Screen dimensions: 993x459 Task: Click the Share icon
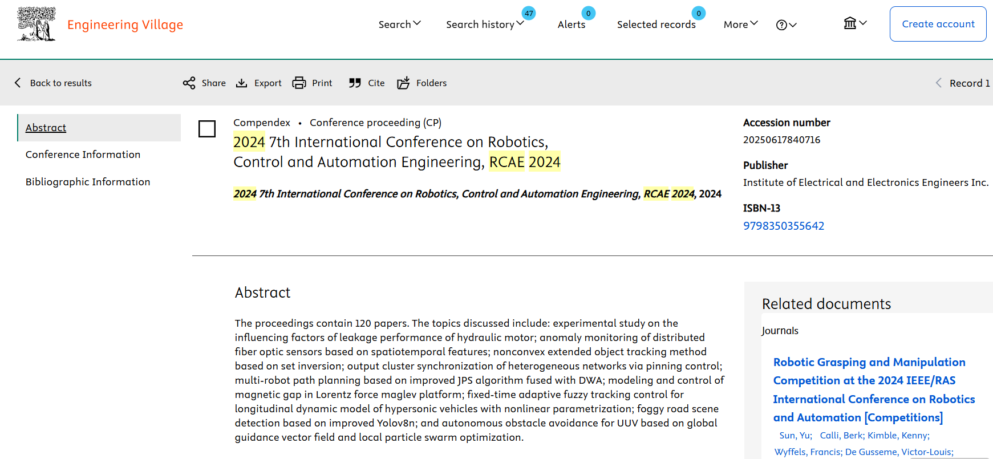point(189,83)
